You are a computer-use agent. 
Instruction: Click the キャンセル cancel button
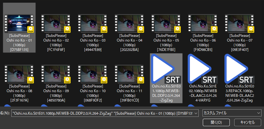[x=247, y=122]
